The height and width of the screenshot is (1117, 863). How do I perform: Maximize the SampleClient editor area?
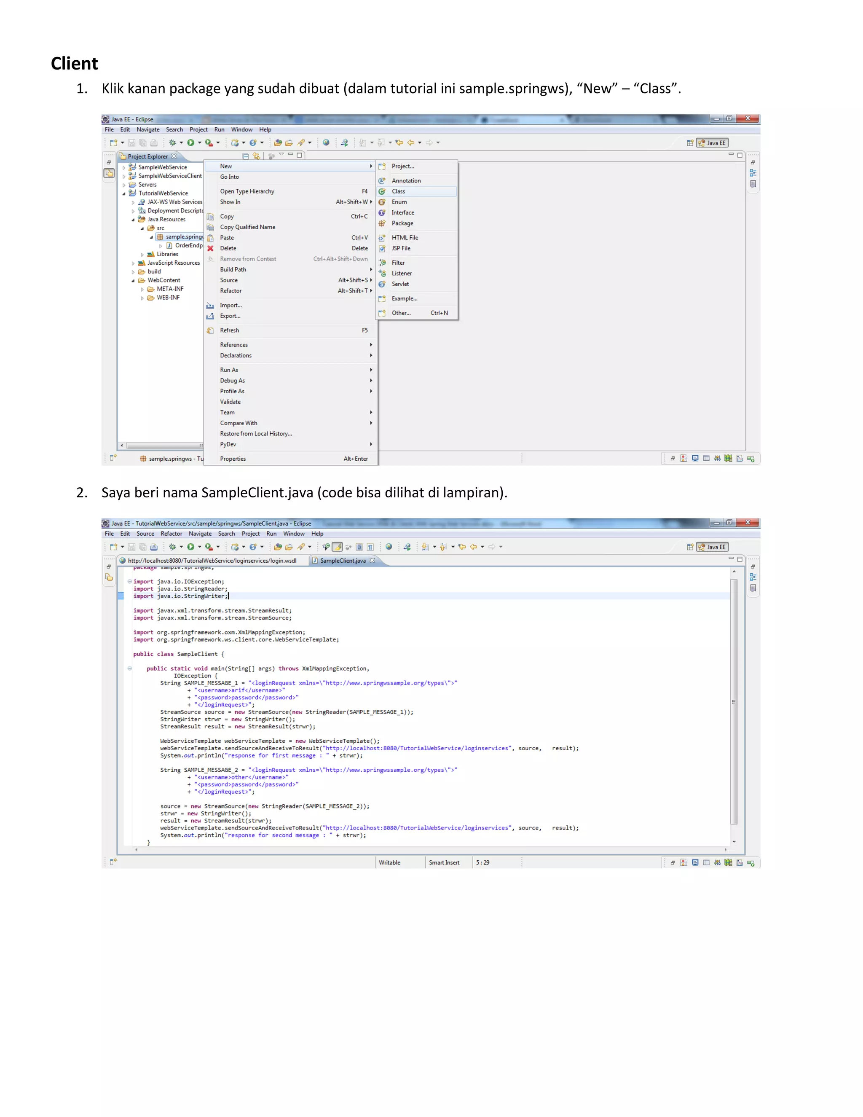click(740, 559)
